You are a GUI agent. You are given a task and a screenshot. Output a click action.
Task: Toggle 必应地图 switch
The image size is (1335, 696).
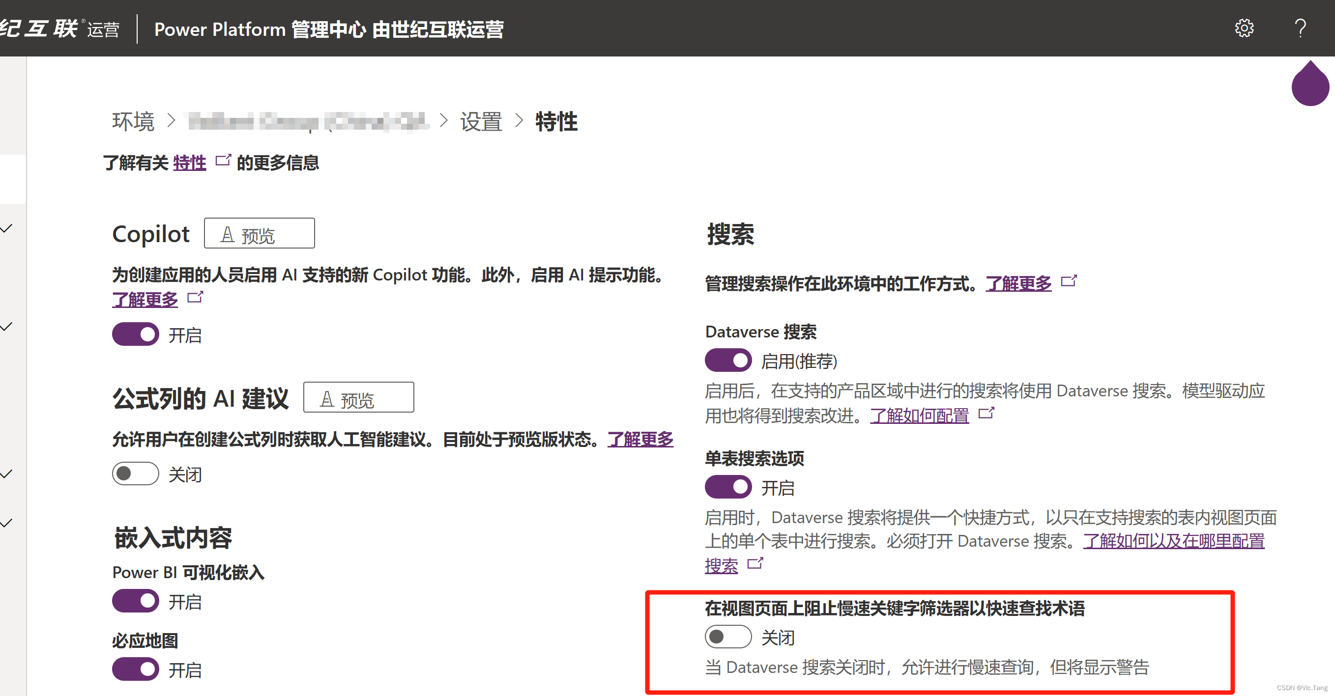pos(136,669)
